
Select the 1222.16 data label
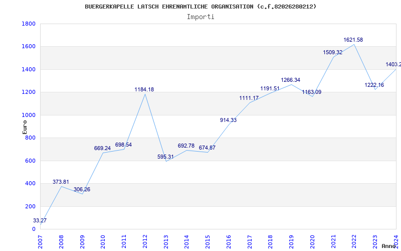coord(374,85)
